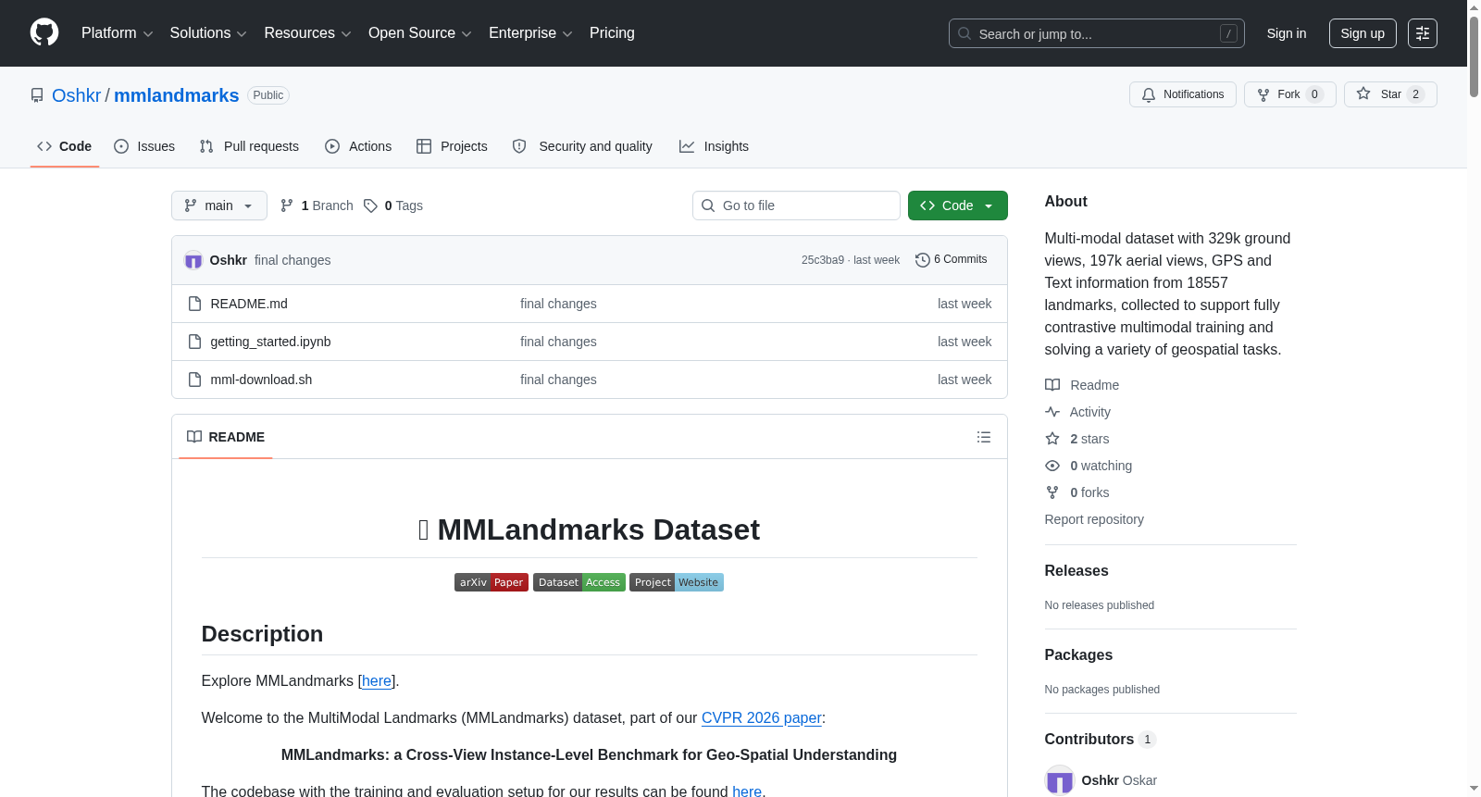The image size is (1481, 797).
Task: Select the README tab heading
Action: tap(226, 437)
